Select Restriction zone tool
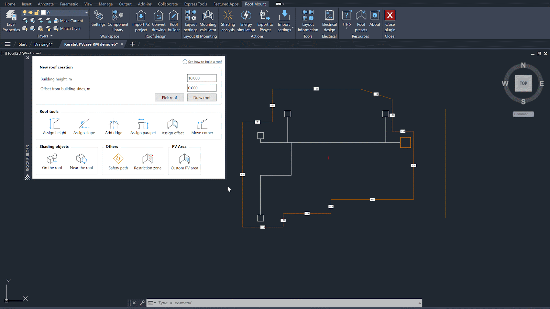Viewport: 550px width, 309px height. (147, 162)
